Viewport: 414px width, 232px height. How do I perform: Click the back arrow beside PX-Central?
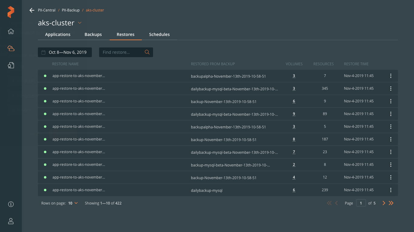click(32, 10)
